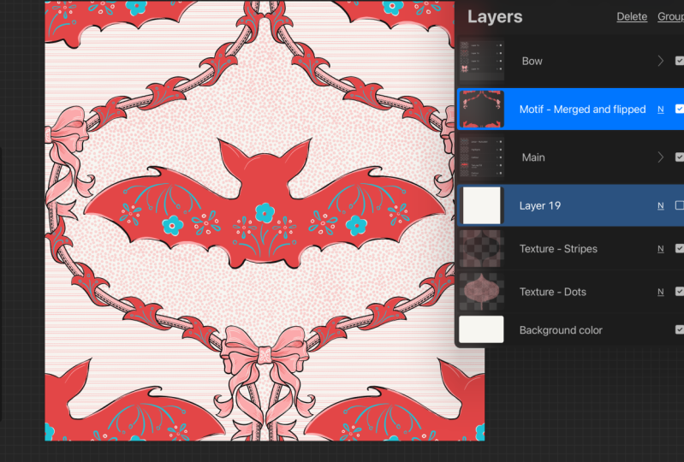Screen dimensions: 684x462
Task: Select the Texture - Stripes thumbnail
Action: click(x=482, y=248)
